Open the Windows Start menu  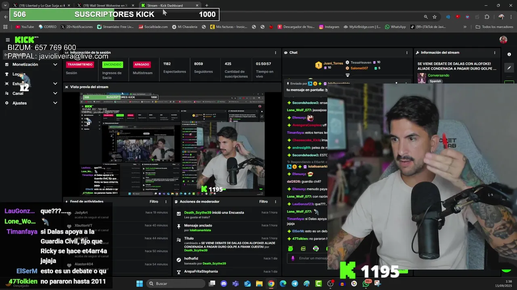139,284
